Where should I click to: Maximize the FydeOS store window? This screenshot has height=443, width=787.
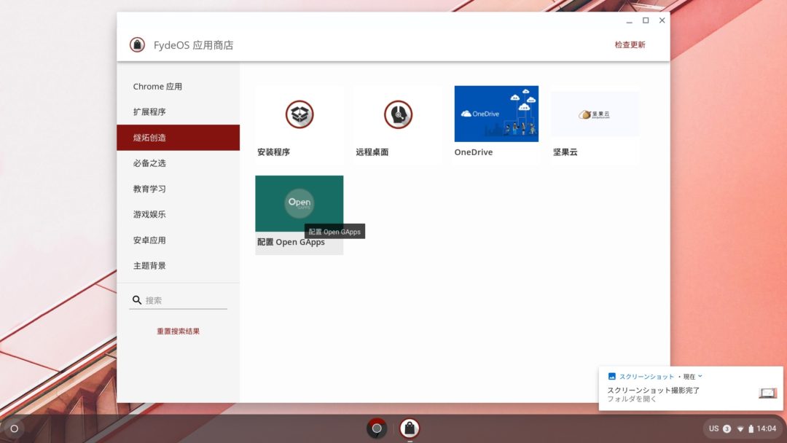[x=646, y=20]
